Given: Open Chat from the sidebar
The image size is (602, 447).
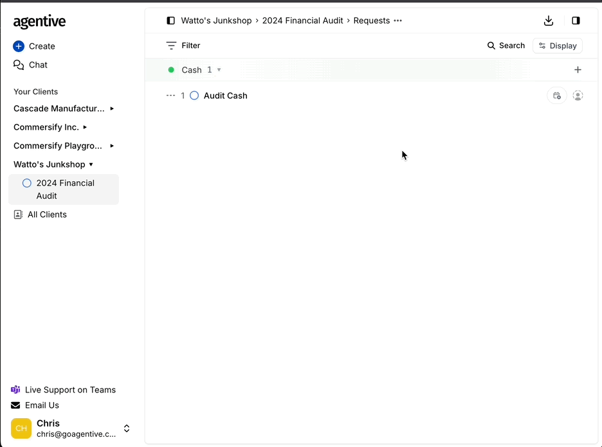Looking at the screenshot, I should tap(30, 65).
